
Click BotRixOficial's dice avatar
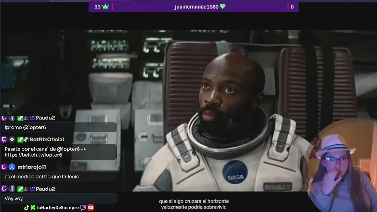pyautogui.click(x=12, y=139)
